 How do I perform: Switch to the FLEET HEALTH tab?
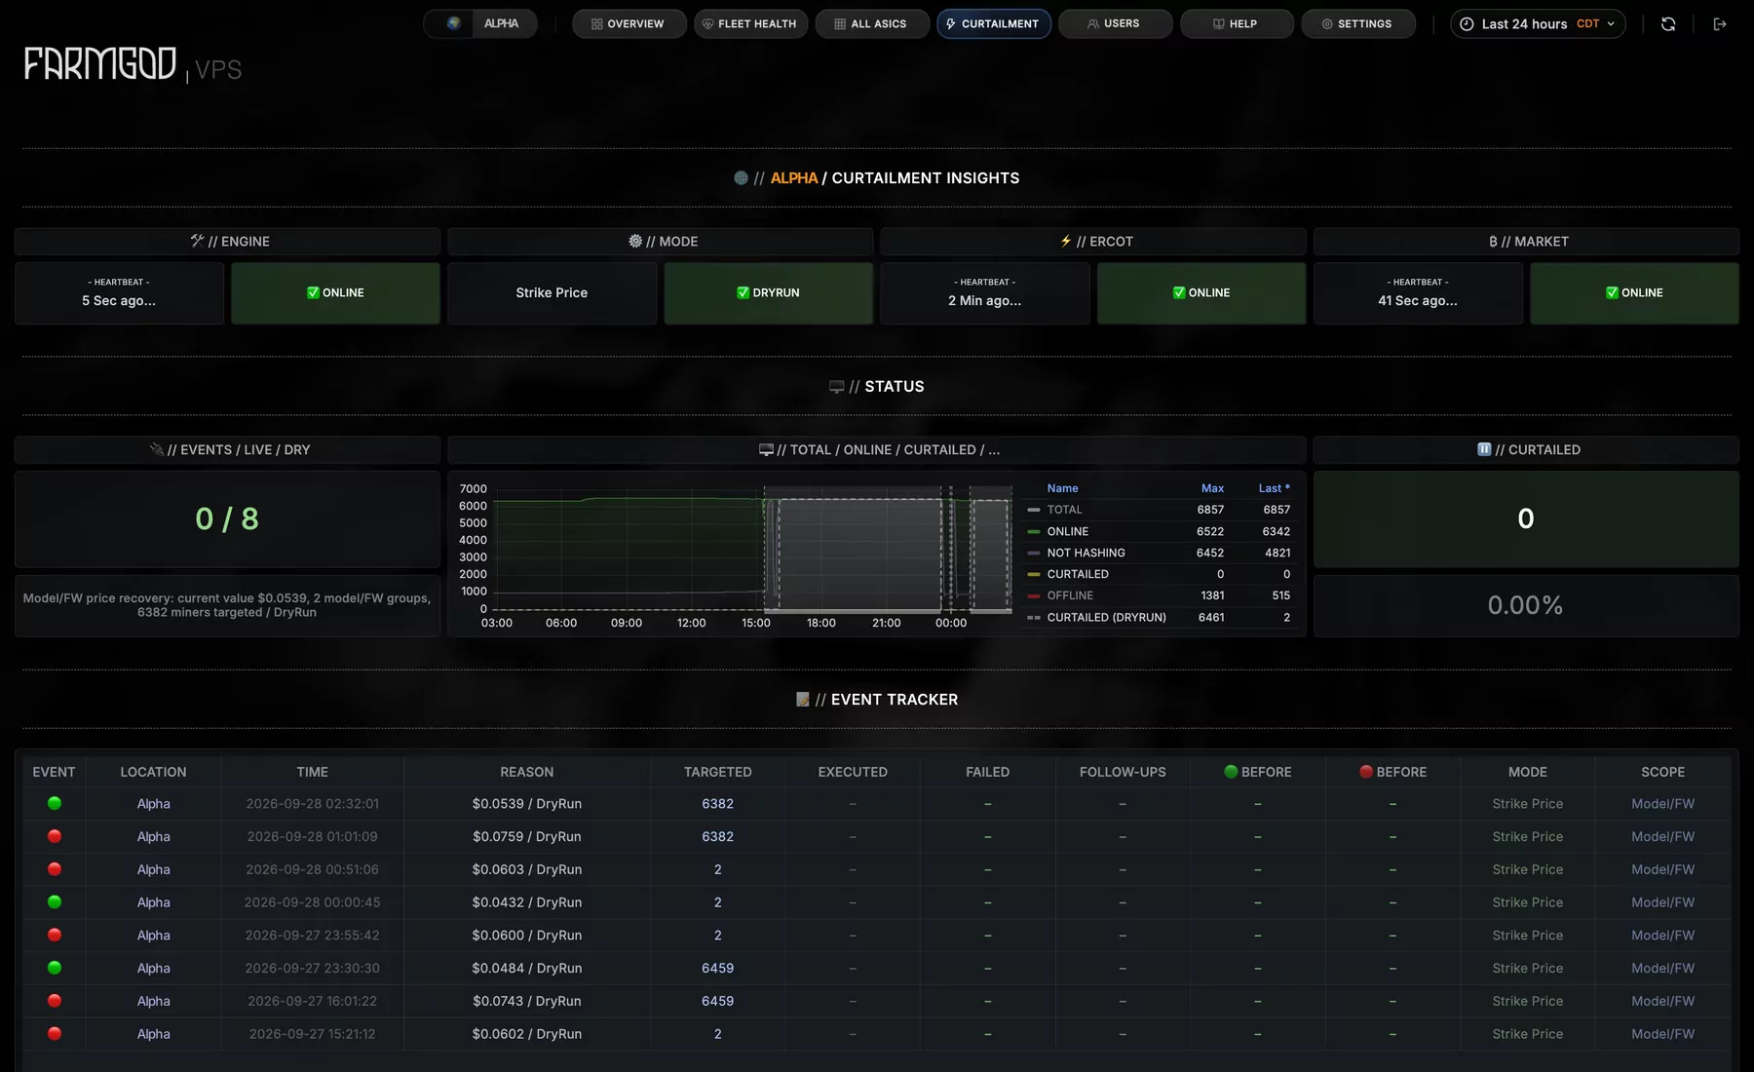coord(750,23)
